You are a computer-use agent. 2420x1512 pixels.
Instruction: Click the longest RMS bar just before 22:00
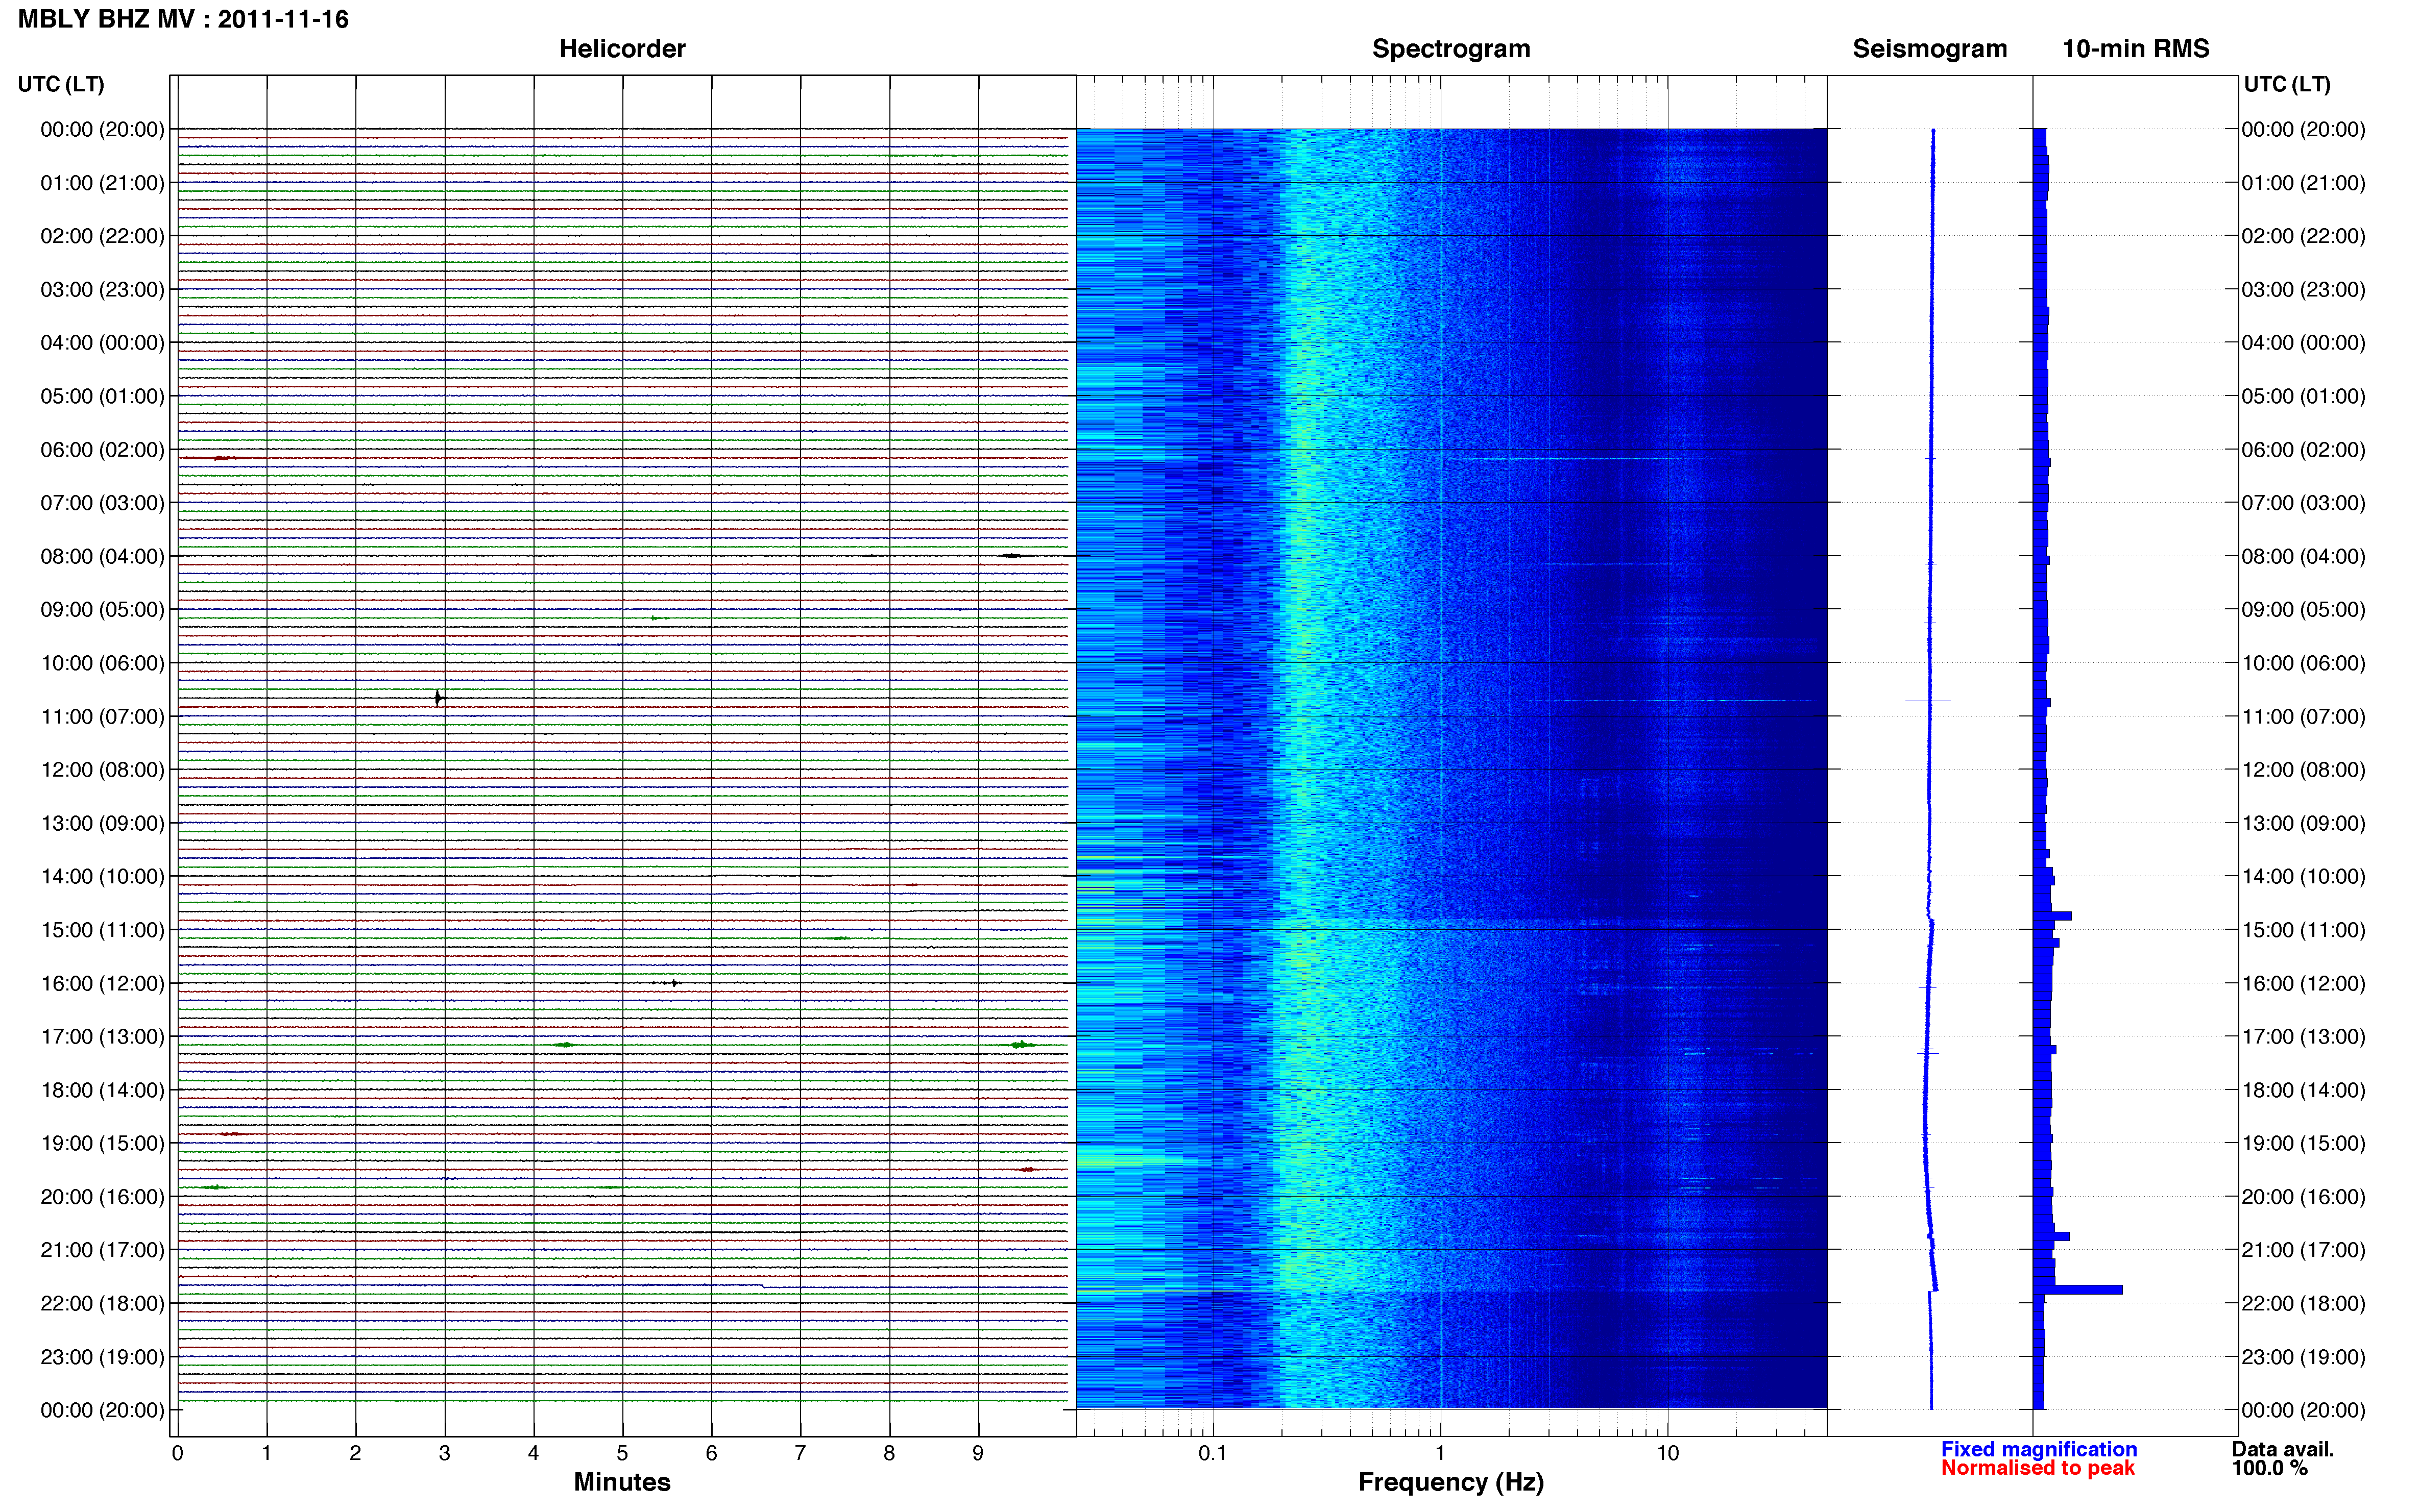2077,1290
